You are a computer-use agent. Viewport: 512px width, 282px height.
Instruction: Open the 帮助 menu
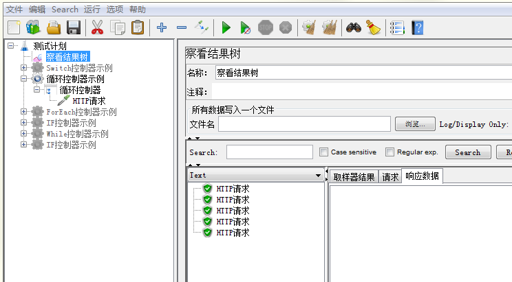138,10
